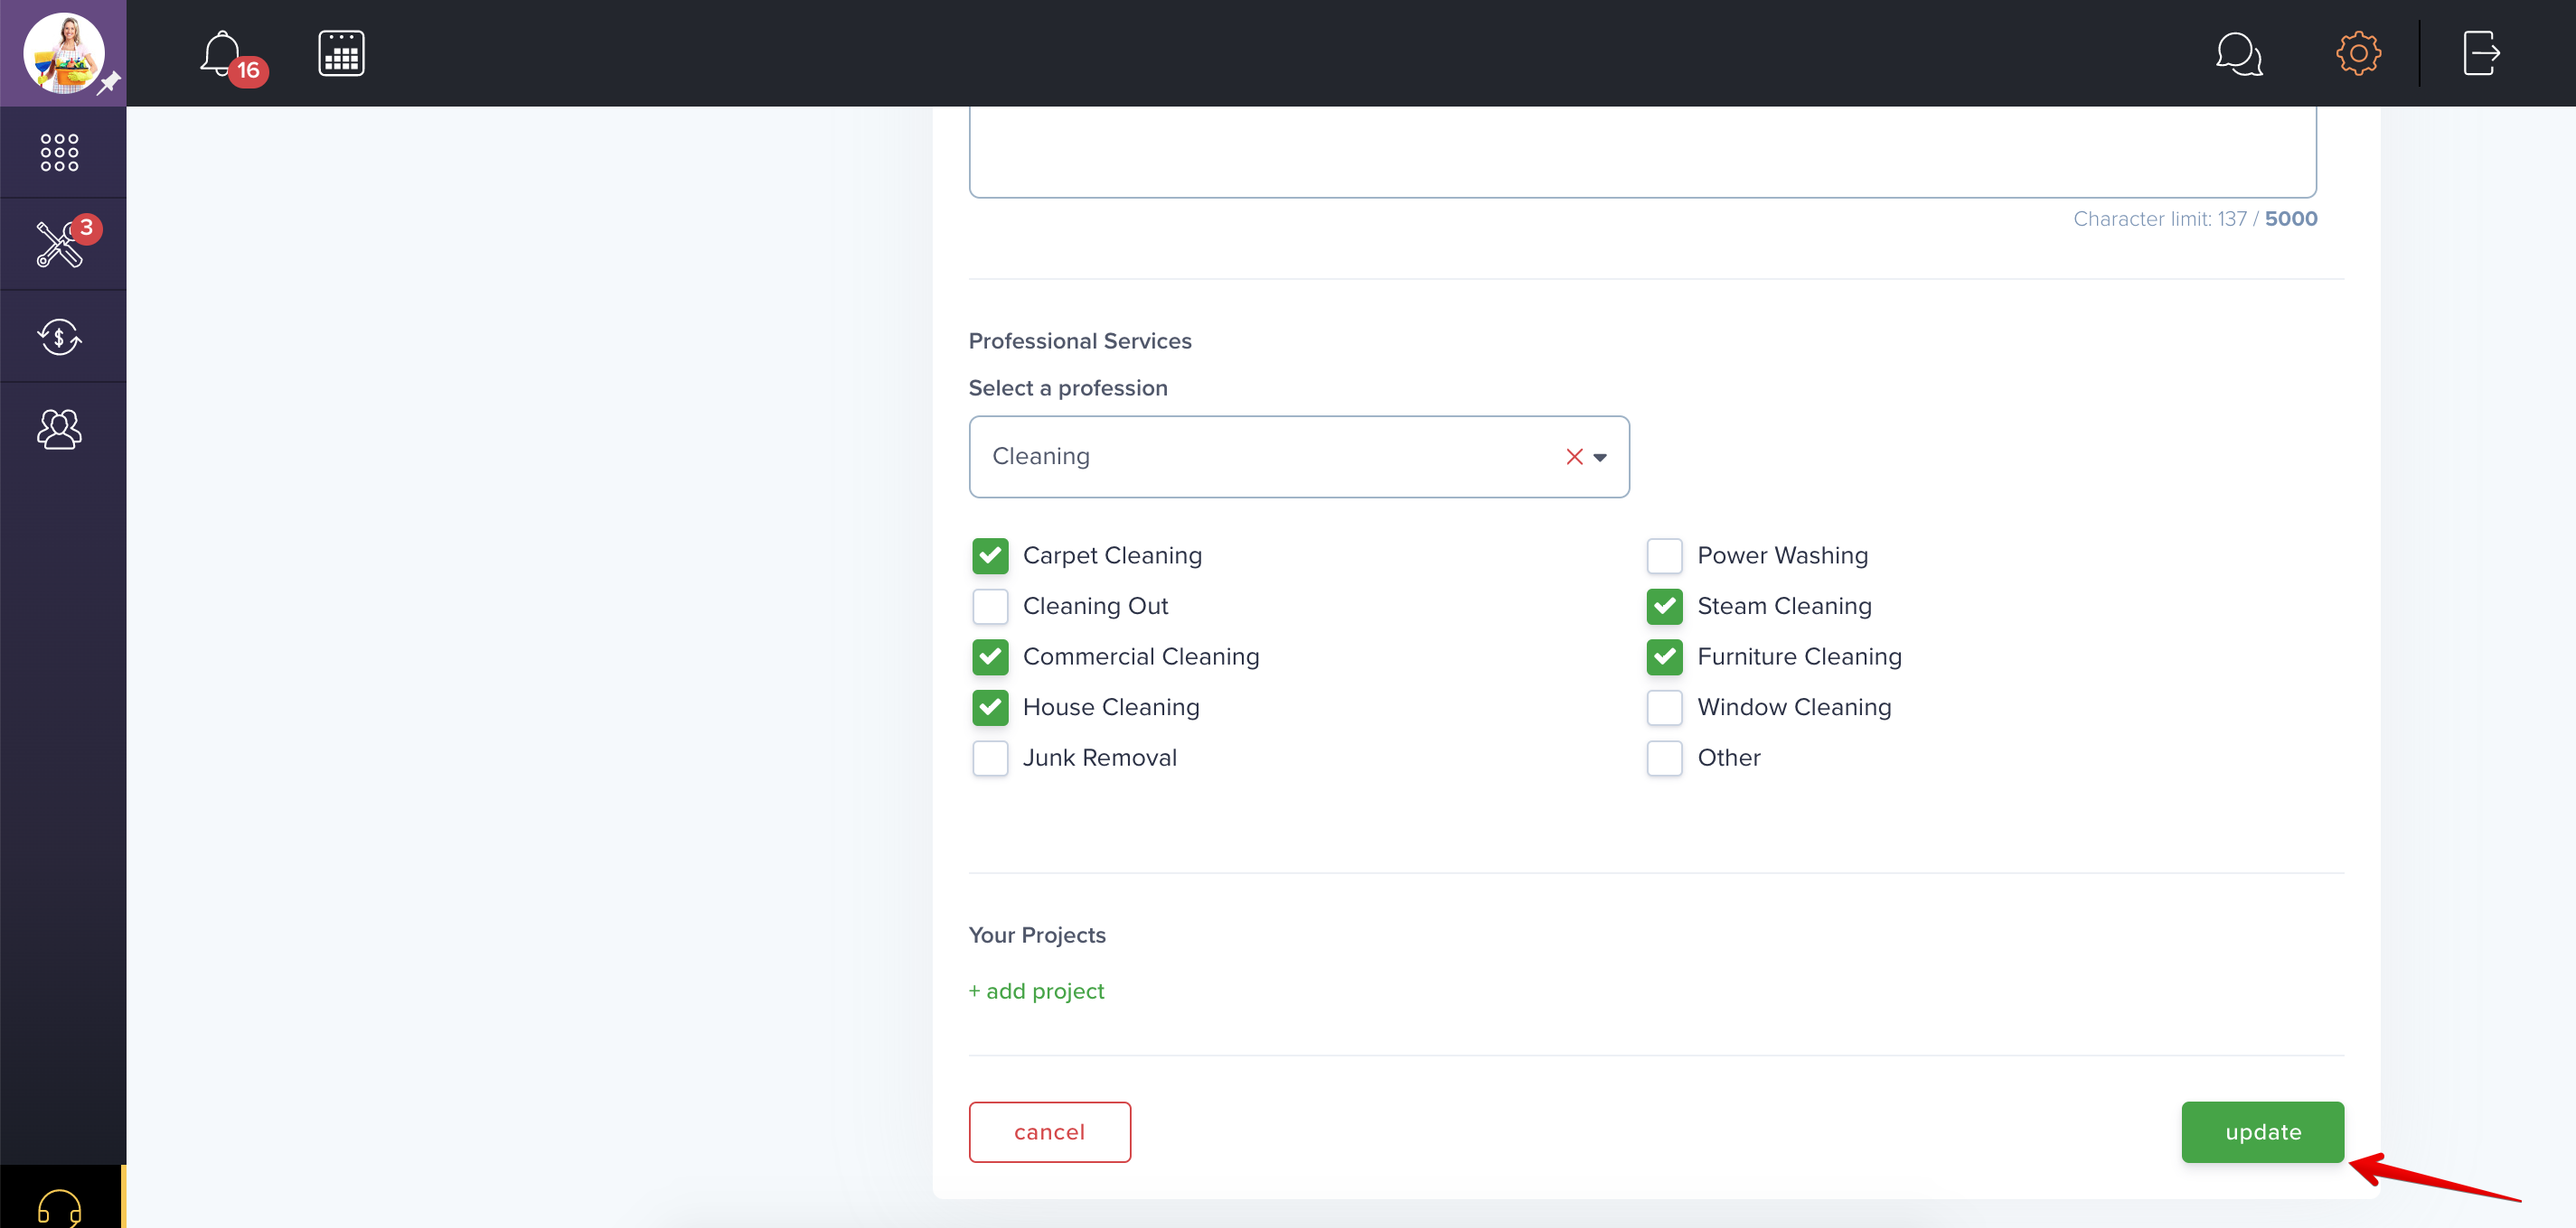This screenshot has width=2576, height=1228.
Task: Check the Cleaning Out checkbox
Action: pos(989,607)
